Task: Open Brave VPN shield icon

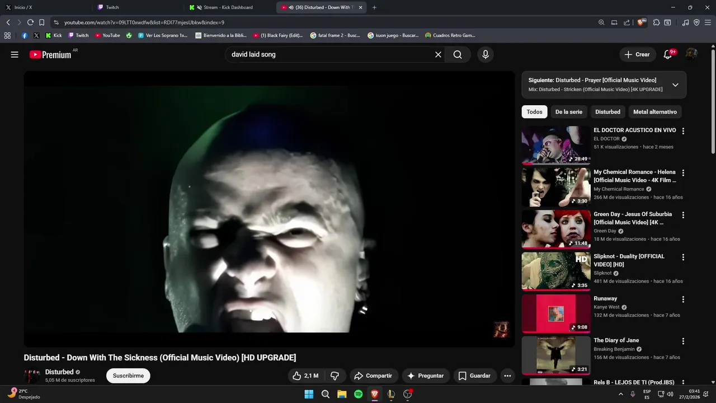Action: [696, 22]
